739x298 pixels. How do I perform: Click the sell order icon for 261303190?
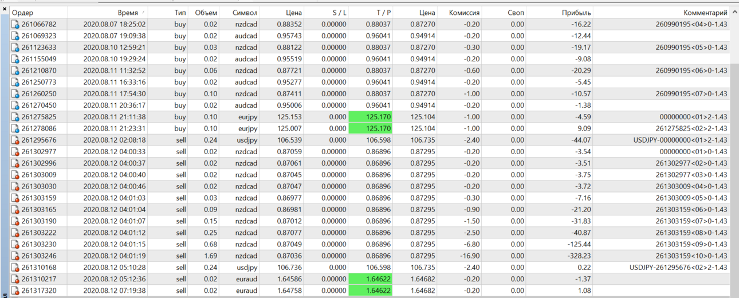[15, 221]
